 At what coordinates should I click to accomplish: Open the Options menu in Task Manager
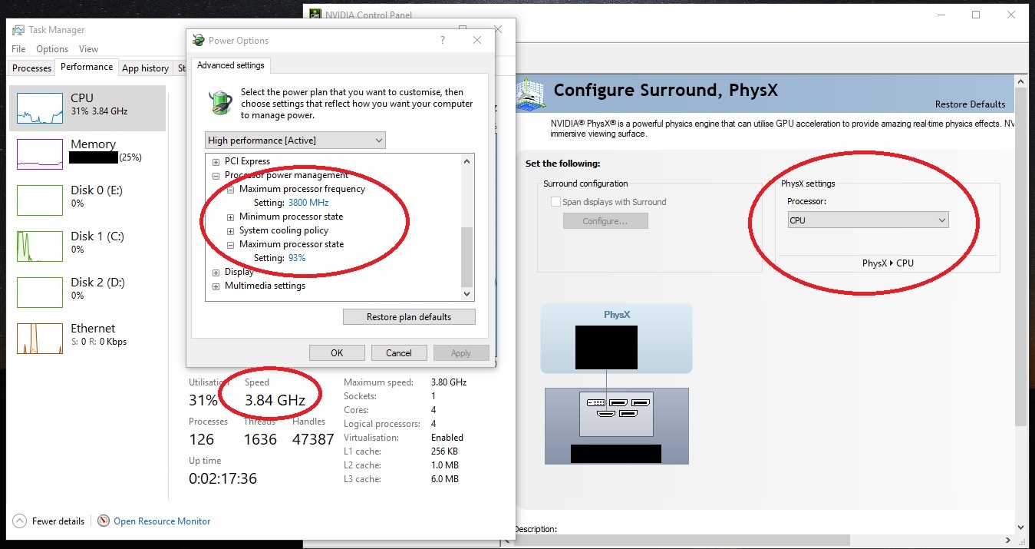pyautogui.click(x=52, y=49)
